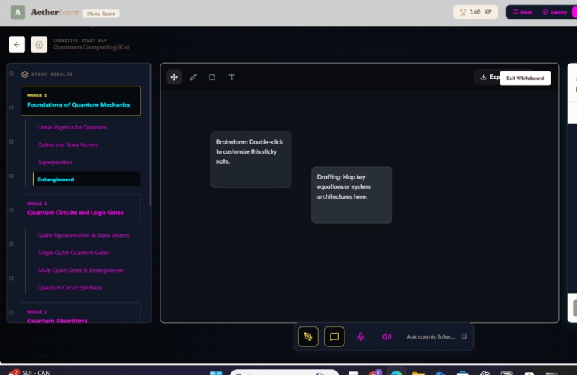577x375 pixels.
Task: Expand Module 3 Quantum Algorithms
Action: [81, 313]
